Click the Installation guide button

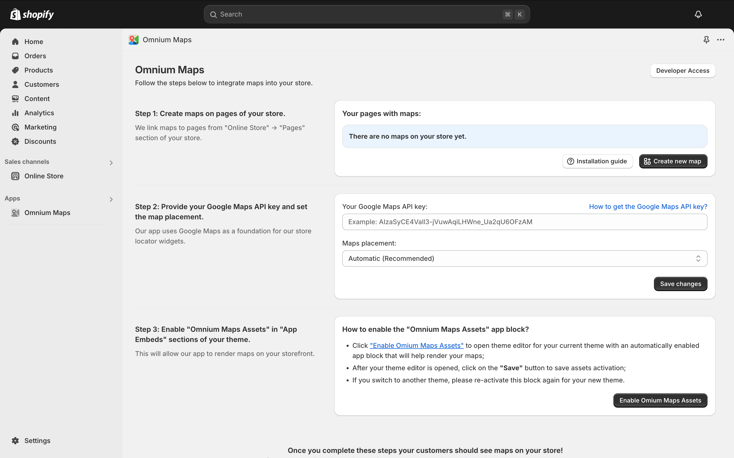(x=597, y=161)
